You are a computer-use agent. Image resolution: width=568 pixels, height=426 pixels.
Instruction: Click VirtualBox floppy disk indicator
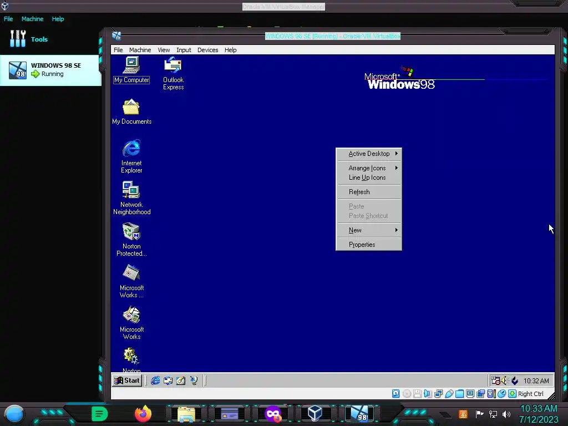coord(417,394)
